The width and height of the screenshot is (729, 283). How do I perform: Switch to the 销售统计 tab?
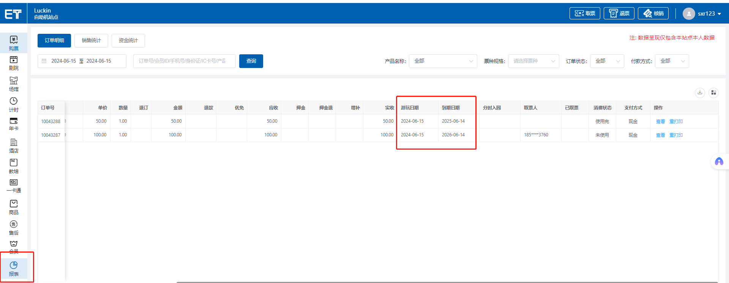click(91, 41)
